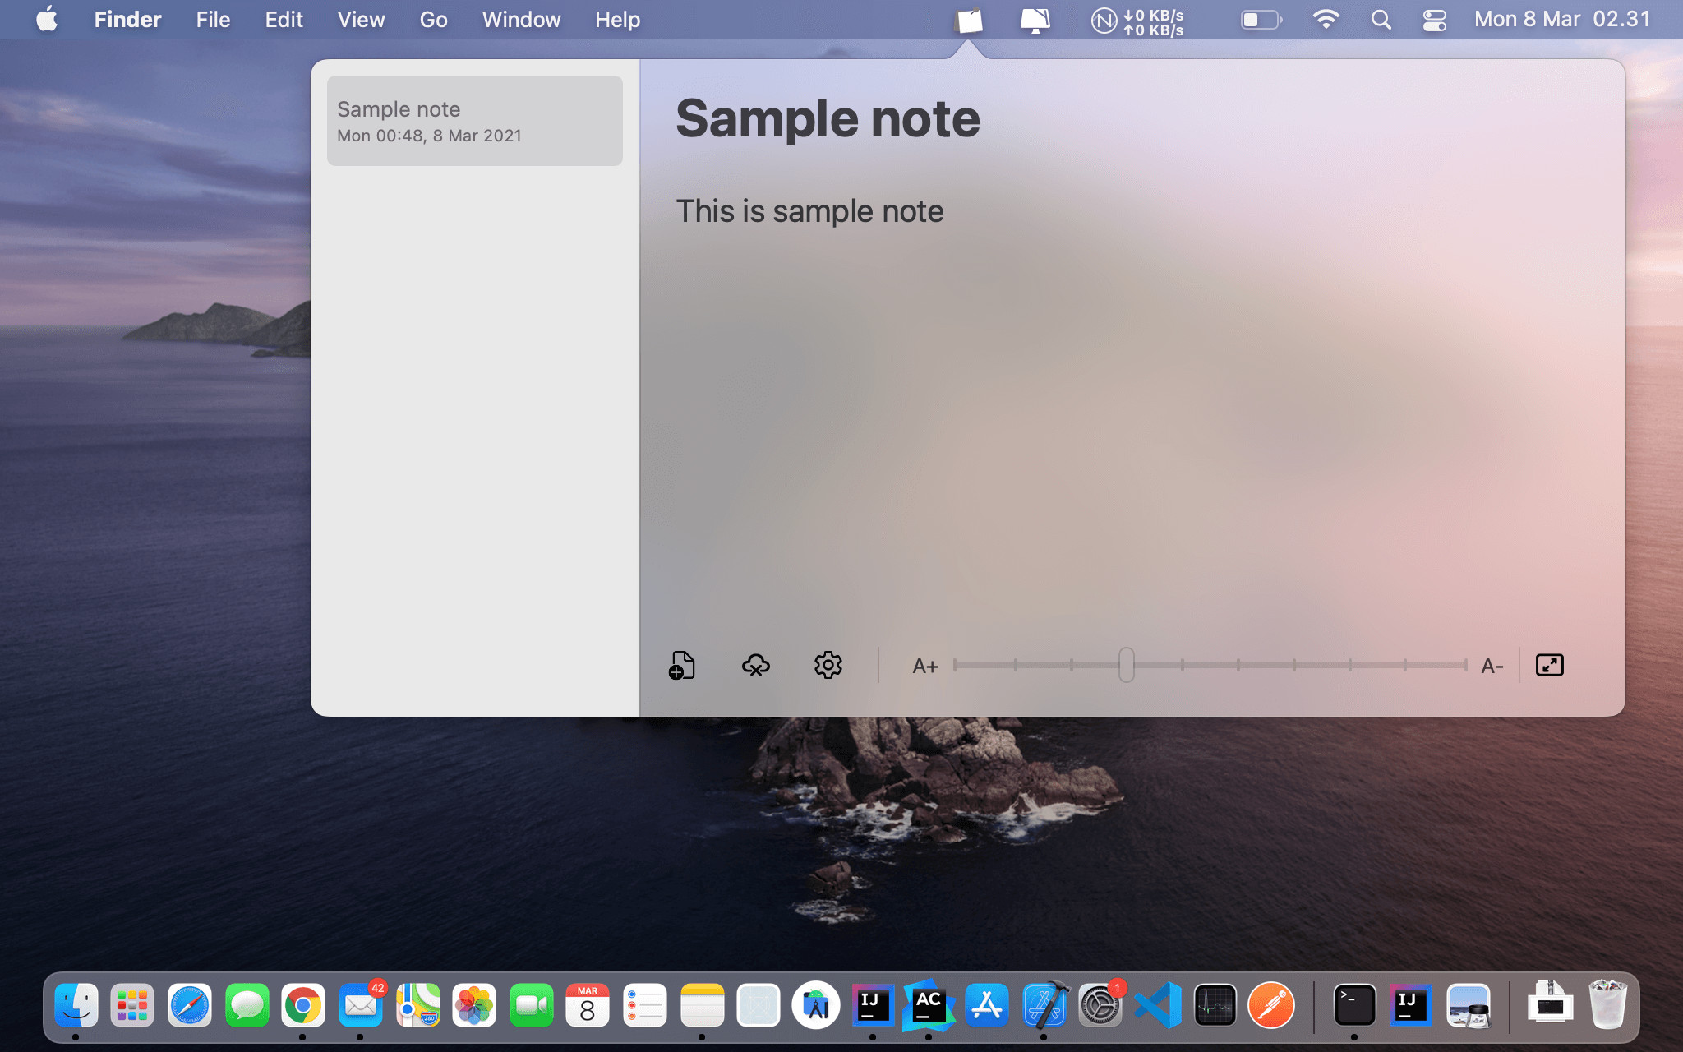Open the Window menu
1683x1052 pixels.
(521, 20)
